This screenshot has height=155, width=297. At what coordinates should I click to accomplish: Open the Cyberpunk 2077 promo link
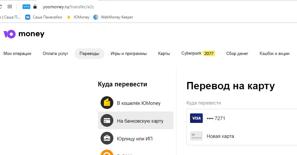click(198, 53)
